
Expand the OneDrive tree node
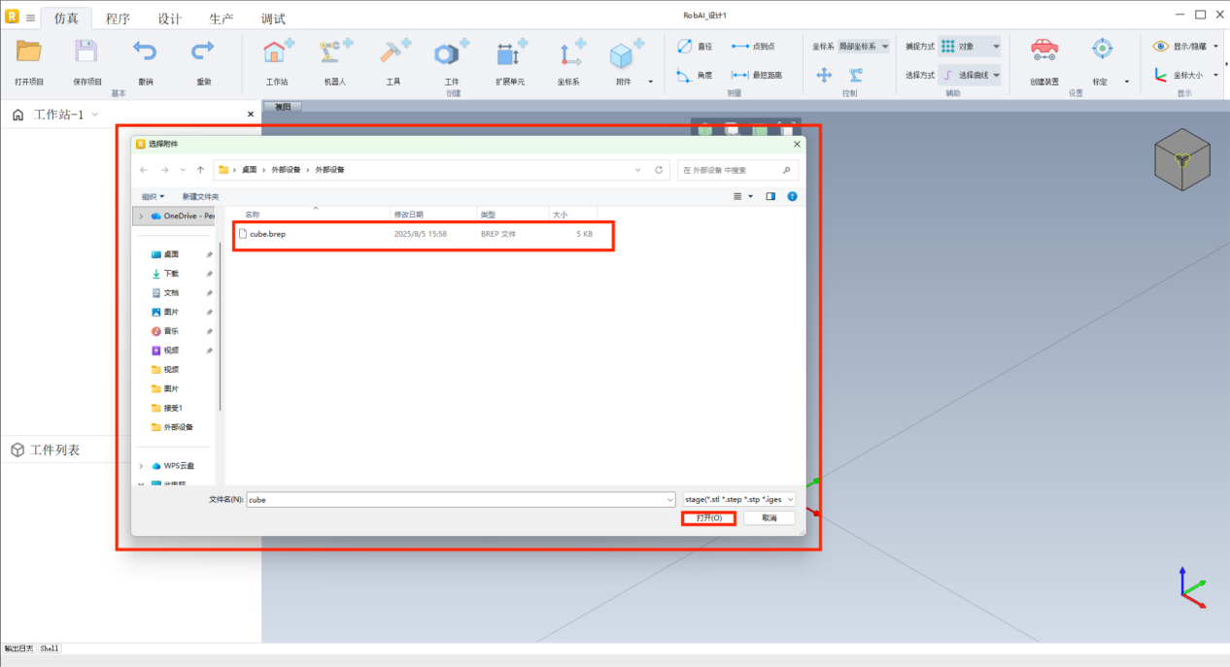[142, 216]
